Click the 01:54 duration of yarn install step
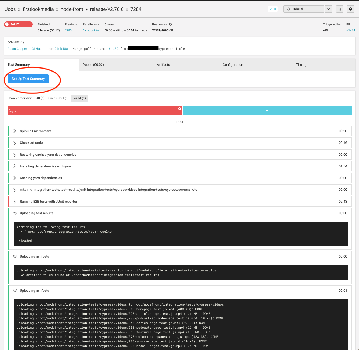Image resolution: width=359 pixels, height=350 pixels. click(x=343, y=166)
